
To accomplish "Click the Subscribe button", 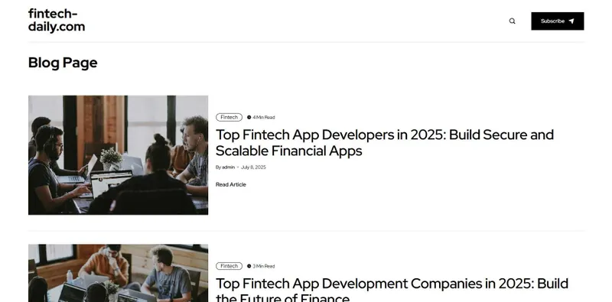I will 558,21.
